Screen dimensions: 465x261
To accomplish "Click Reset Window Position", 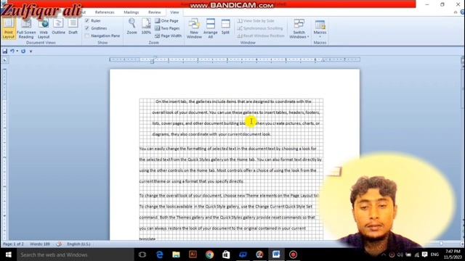I will click(x=261, y=36).
